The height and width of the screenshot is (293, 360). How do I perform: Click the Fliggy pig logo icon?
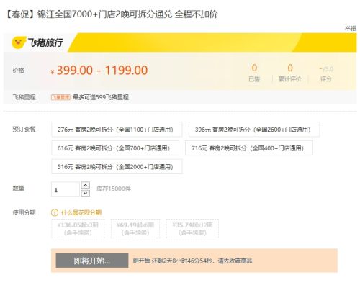(19, 42)
